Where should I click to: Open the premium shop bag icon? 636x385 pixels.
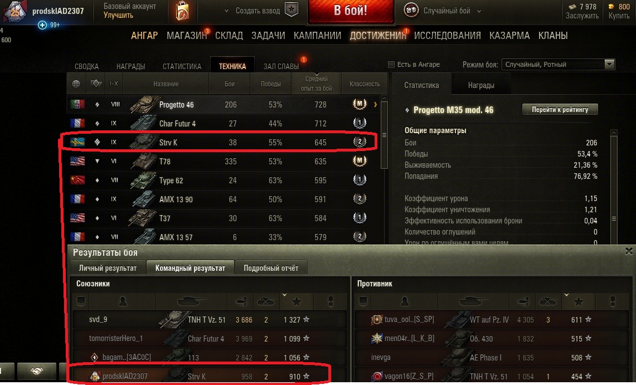pos(182,11)
